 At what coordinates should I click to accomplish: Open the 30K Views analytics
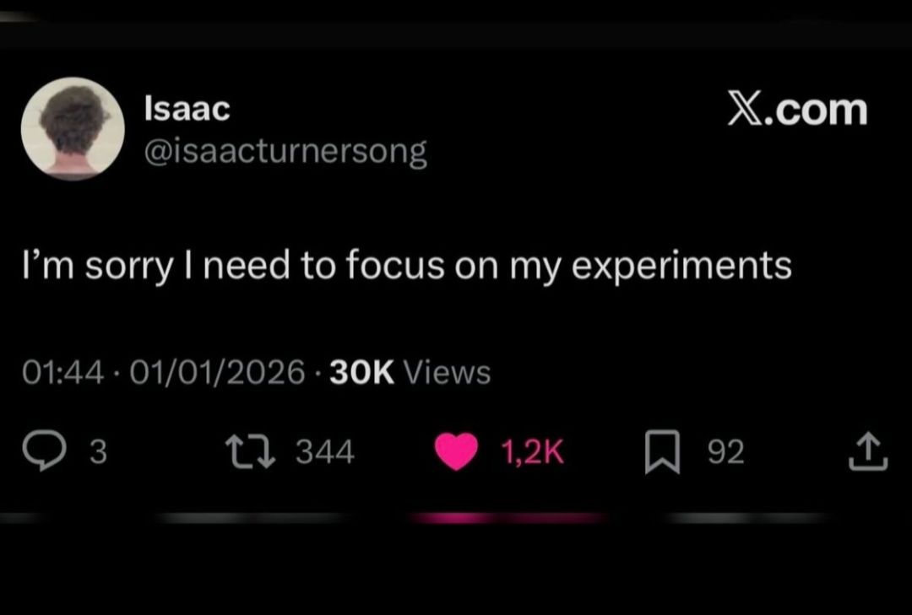[x=410, y=371]
